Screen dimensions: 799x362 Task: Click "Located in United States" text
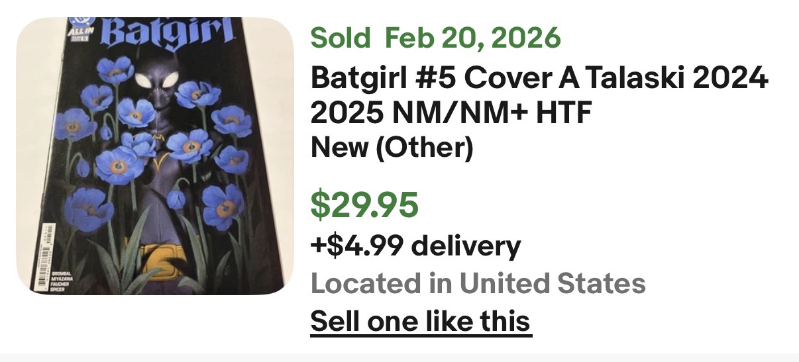point(478,284)
